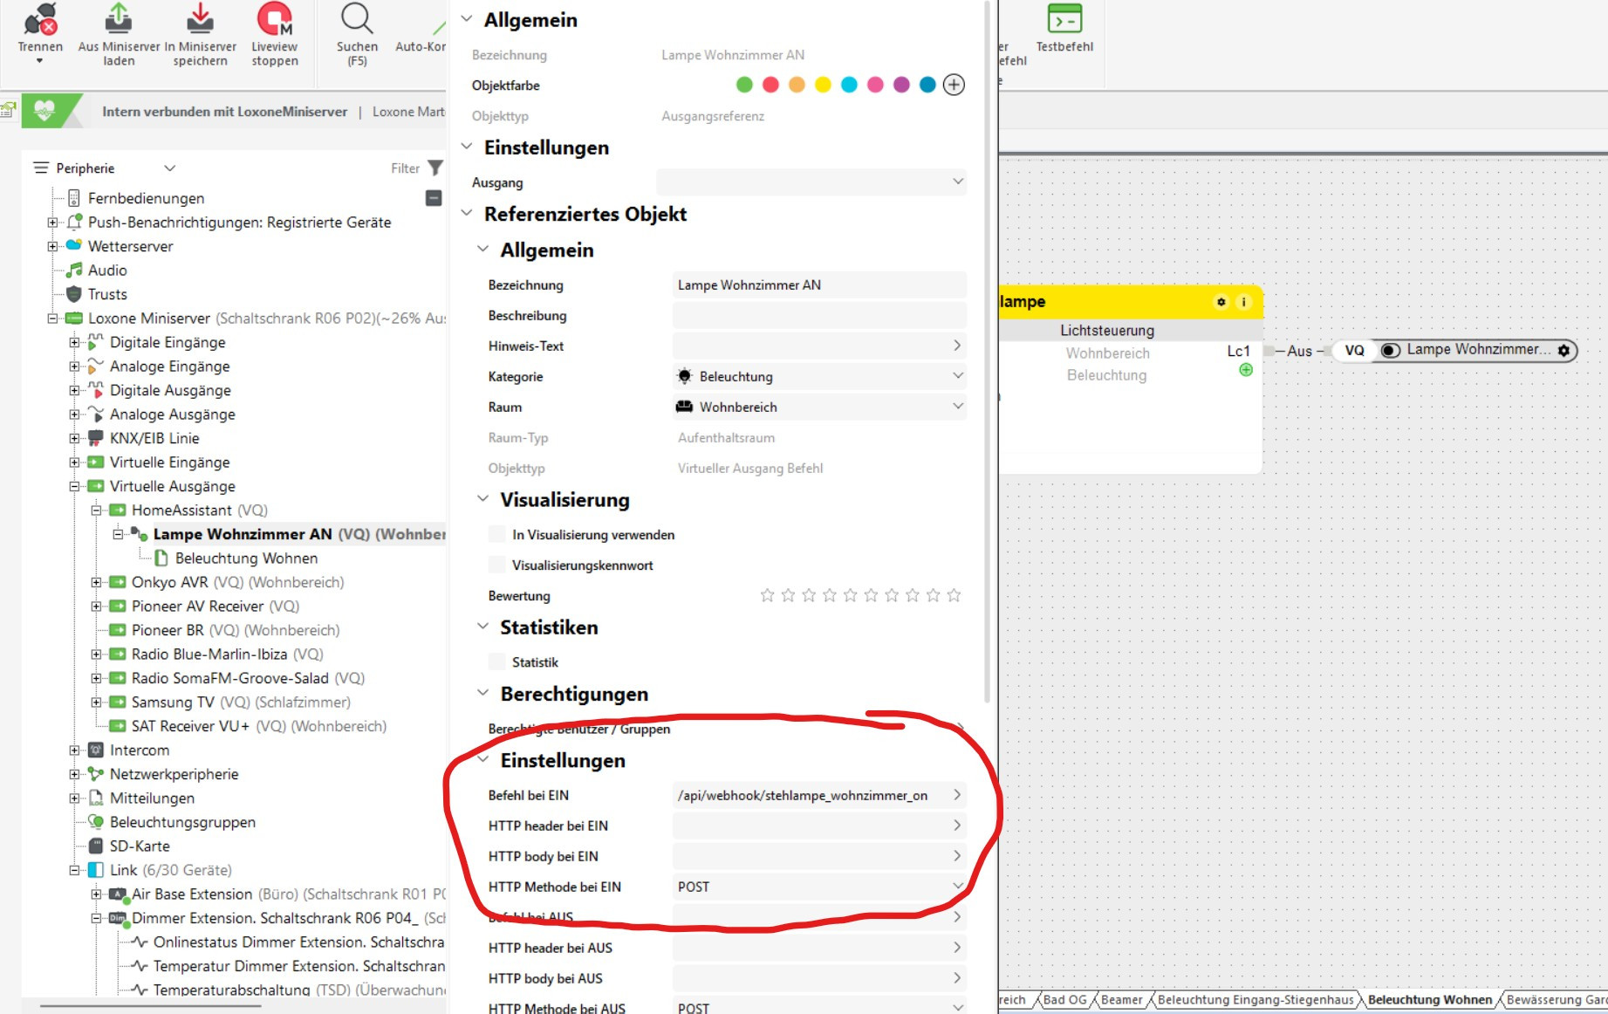The width and height of the screenshot is (1608, 1014).
Task: Open Befehl bei EIN editor arrow
Action: [957, 795]
